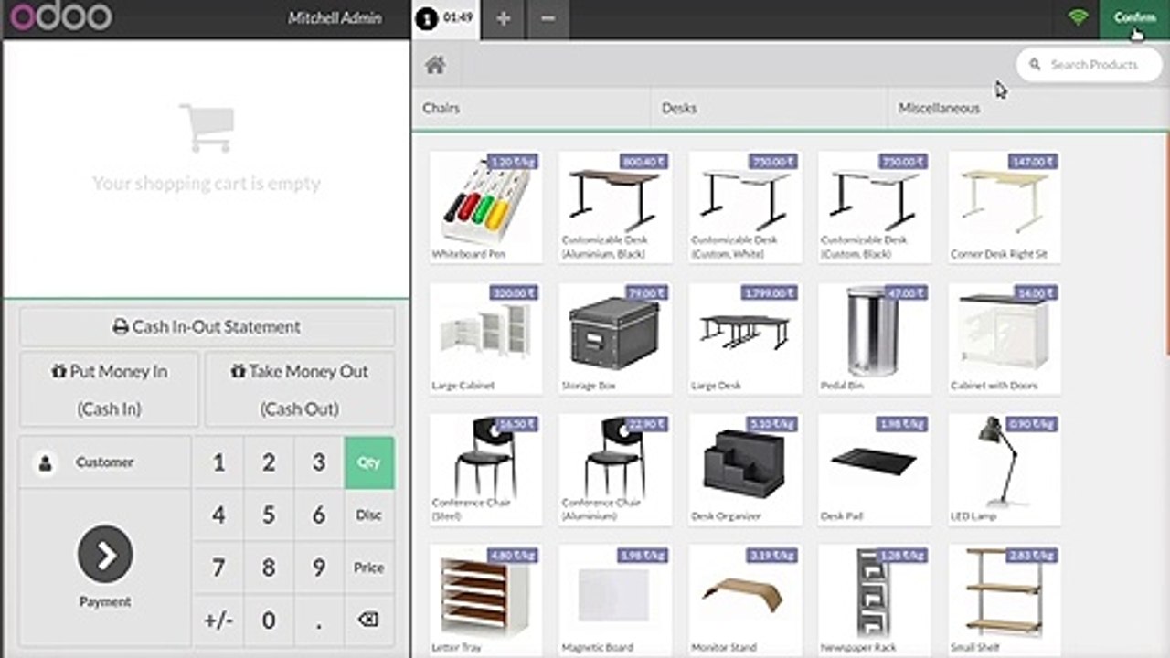The image size is (1170, 658).
Task: Click numpad key 0
Action: (x=269, y=620)
